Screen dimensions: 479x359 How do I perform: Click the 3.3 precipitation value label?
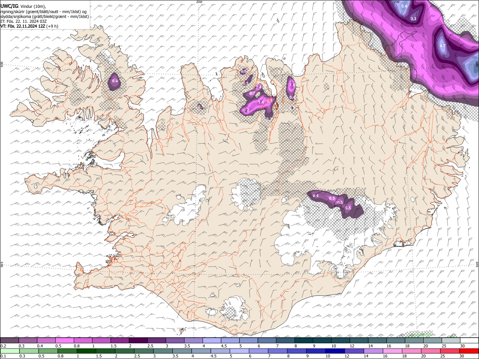point(414,19)
